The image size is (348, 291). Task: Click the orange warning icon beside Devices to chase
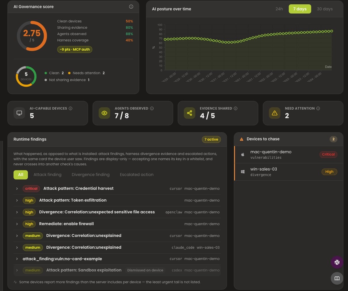(242, 139)
